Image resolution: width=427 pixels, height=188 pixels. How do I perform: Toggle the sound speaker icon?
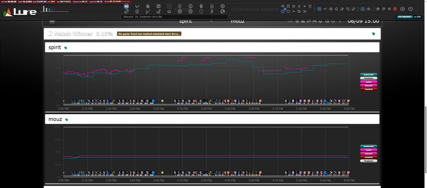(369, 9)
